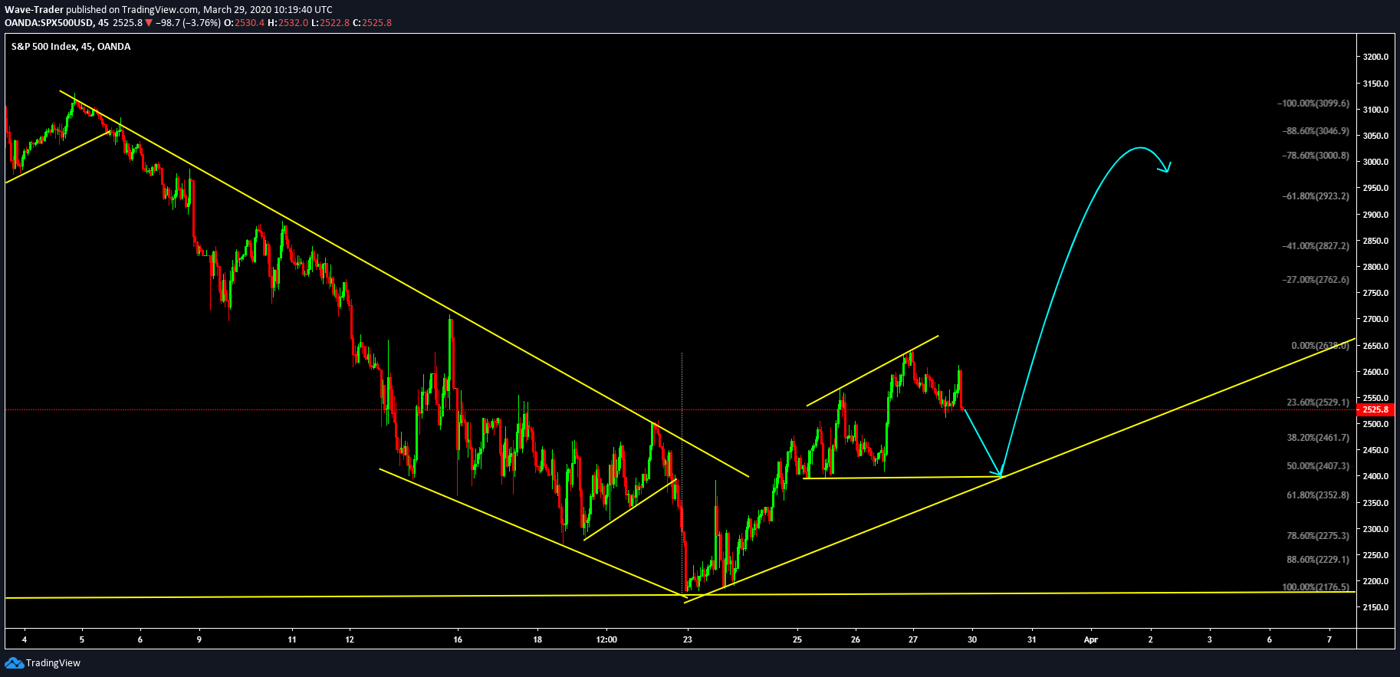Select Fibonacci label −100.00%(3099.6)
The height and width of the screenshot is (677, 1400).
[1313, 104]
